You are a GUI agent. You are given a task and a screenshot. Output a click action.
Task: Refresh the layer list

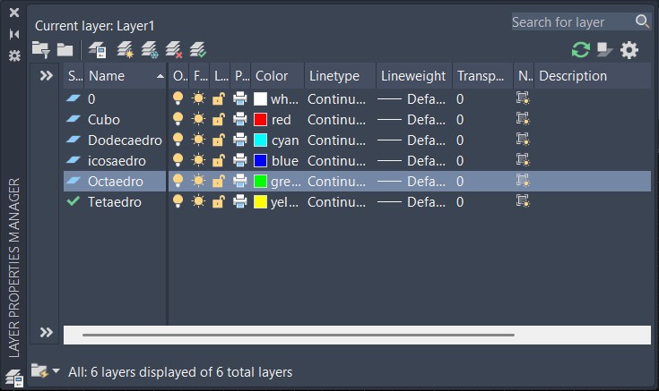[x=581, y=50]
